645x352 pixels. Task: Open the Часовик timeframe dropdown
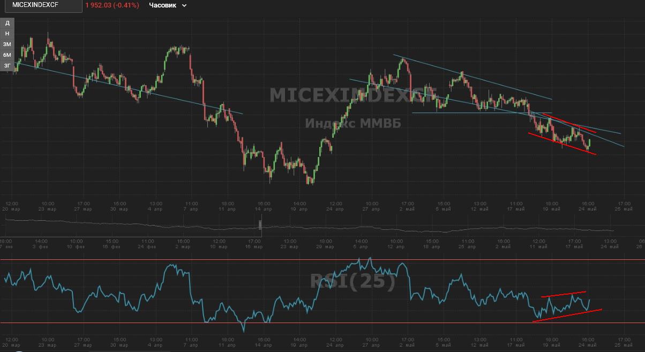168,5
